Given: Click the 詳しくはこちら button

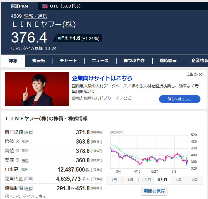Looking at the screenshot, I should 179,99.
